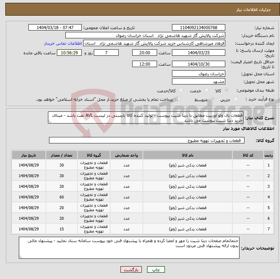280x279 pixels.
Task: Click quantity 30 in row 1
Action: 61,165
